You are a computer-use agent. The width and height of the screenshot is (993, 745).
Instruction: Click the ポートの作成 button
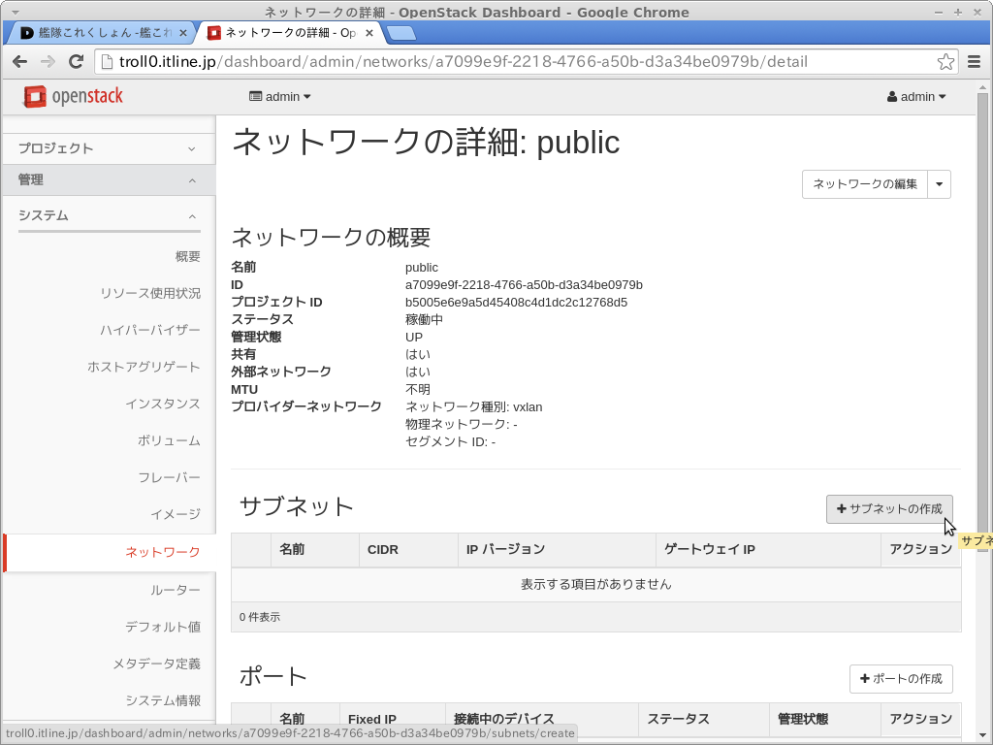click(901, 679)
